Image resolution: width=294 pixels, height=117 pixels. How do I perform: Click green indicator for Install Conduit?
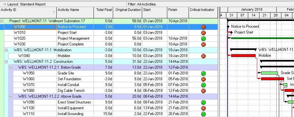tap(203, 85)
